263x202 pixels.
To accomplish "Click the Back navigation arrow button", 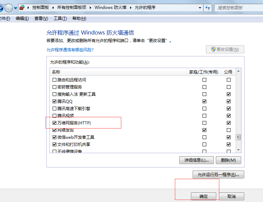I will (x=1, y=8).
